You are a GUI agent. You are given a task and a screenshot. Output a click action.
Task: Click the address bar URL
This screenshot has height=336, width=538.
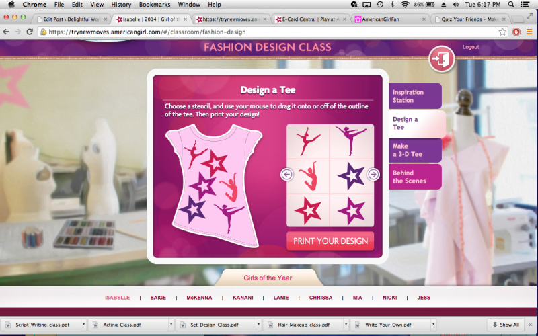pyautogui.click(x=147, y=32)
